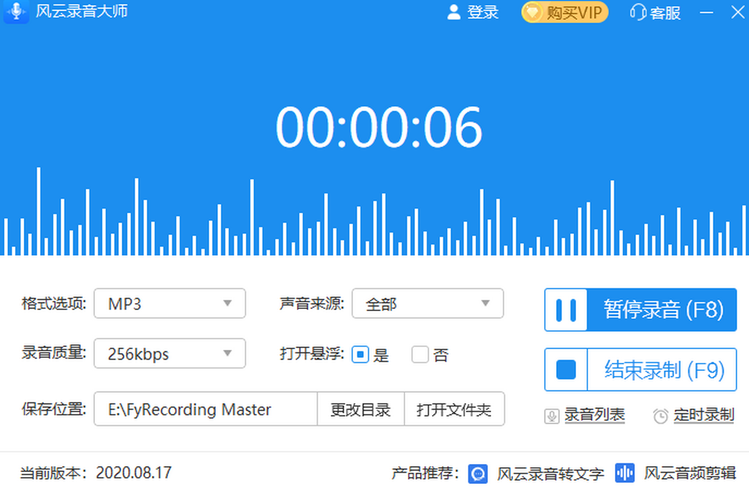
Task: Open 风云音频剪辑 waveform icon
Action: tap(625, 473)
